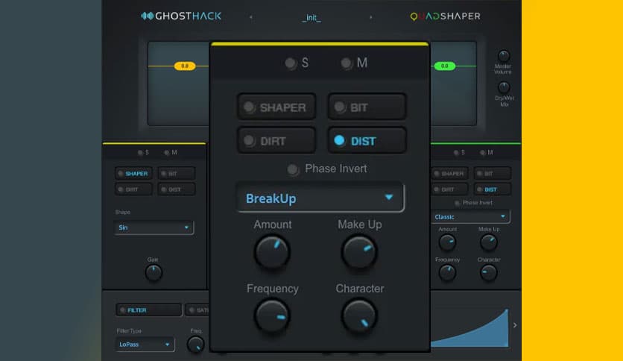Toggle M mute on the green right band

point(487,152)
